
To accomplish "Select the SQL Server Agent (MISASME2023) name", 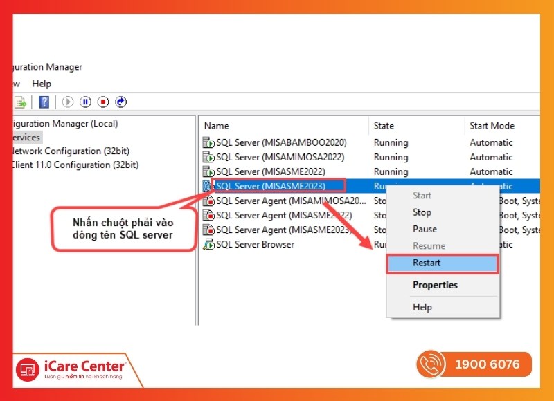I will (x=284, y=230).
